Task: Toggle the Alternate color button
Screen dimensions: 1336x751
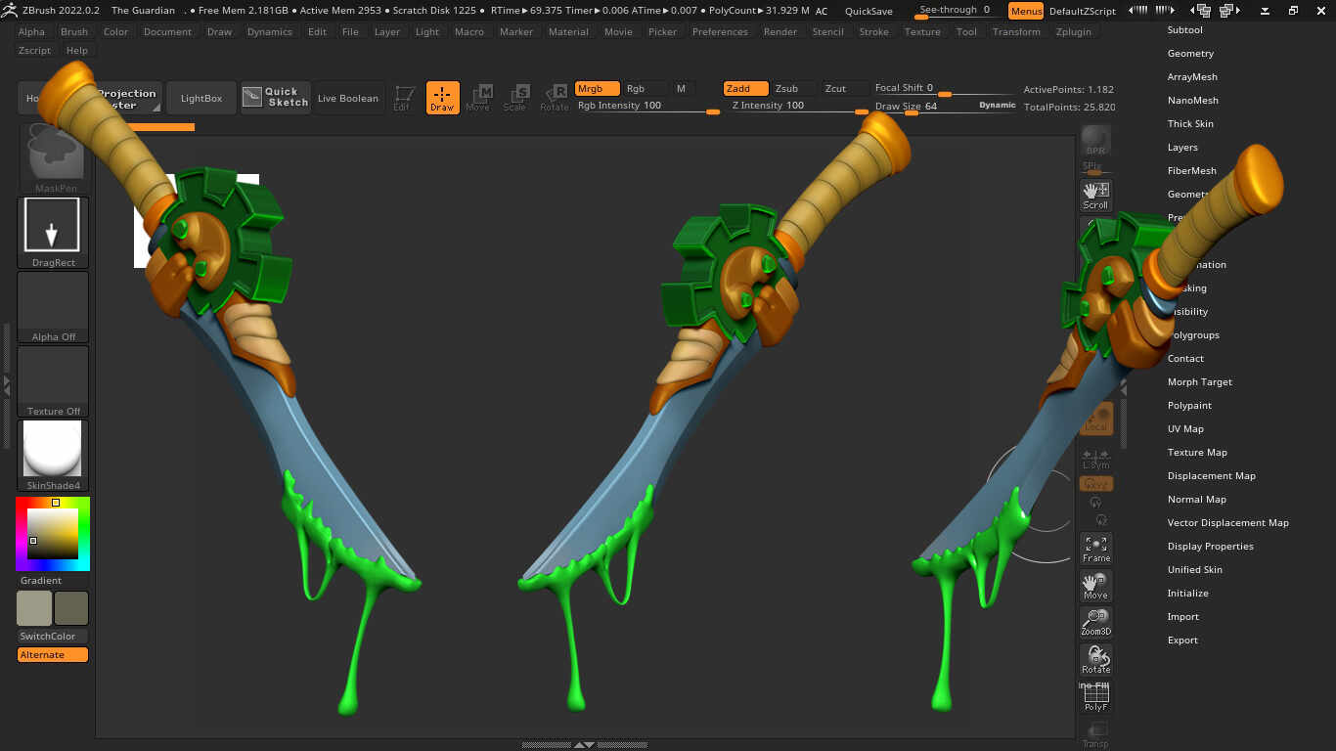Action: 53,655
